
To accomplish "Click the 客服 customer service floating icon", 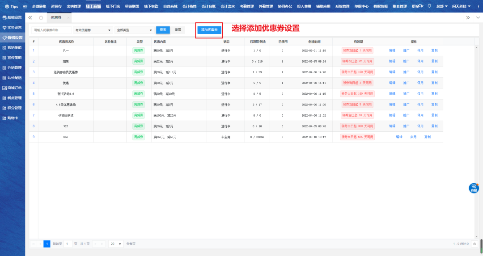I will (x=474, y=188).
